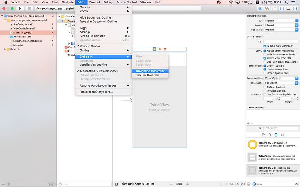Click the Exit icon in scene dock
This screenshot has height=187, width=300.
[x=165, y=49]
